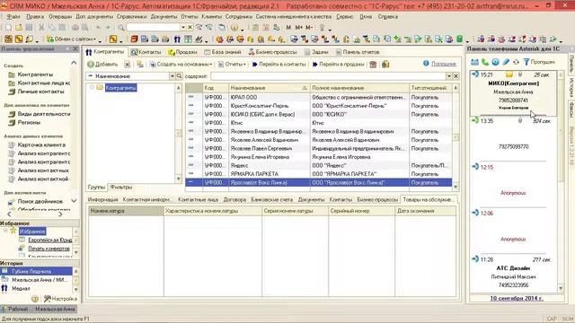Open the Договора detail tab
575x323 pixels.
click(x=234, y=199)
